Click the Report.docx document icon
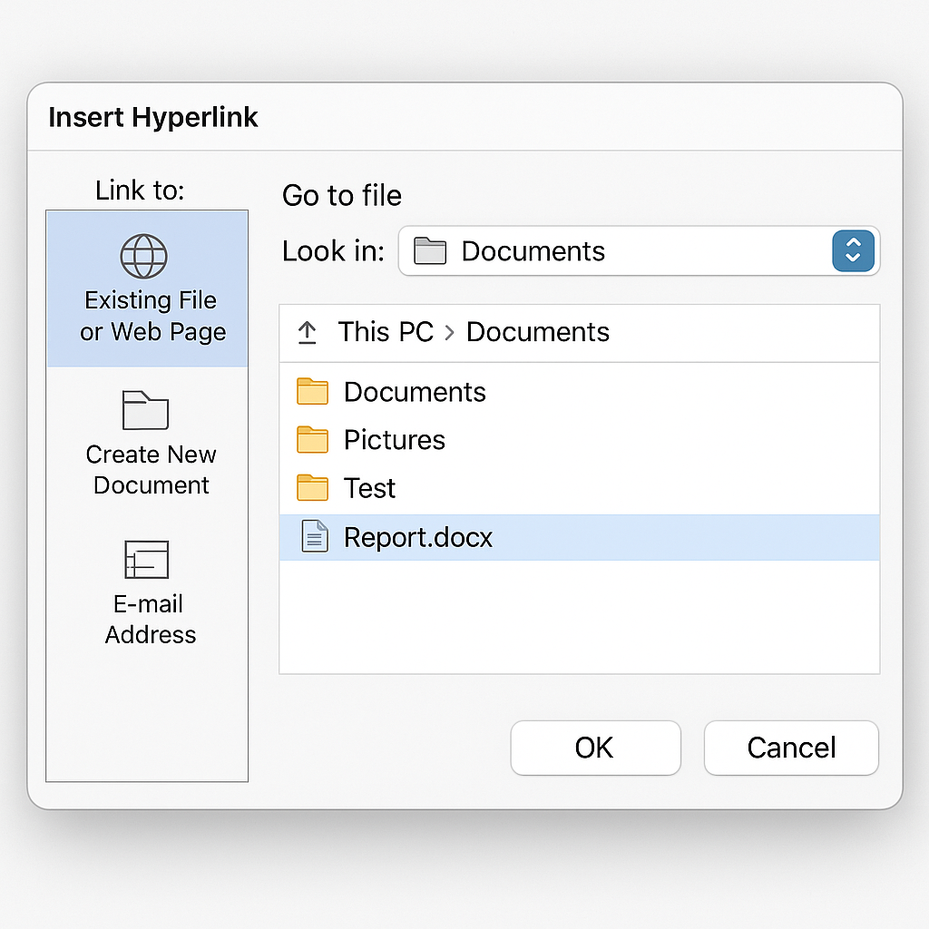This screenshot has width=929, height=929. click(314, 537)
